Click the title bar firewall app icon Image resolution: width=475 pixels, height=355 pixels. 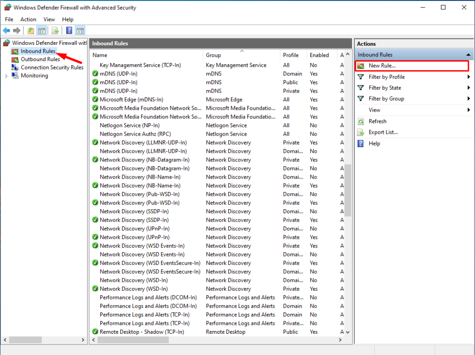(x=7, y=7)
